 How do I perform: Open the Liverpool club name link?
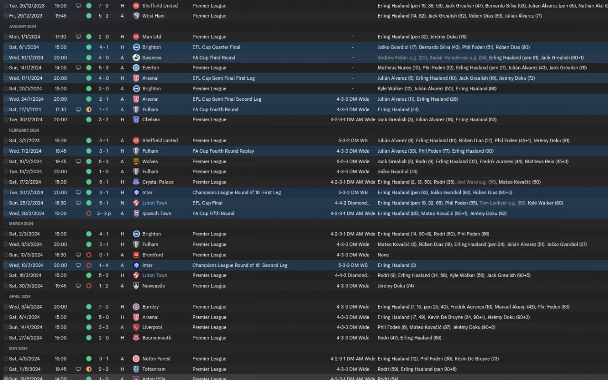point(152,327)
